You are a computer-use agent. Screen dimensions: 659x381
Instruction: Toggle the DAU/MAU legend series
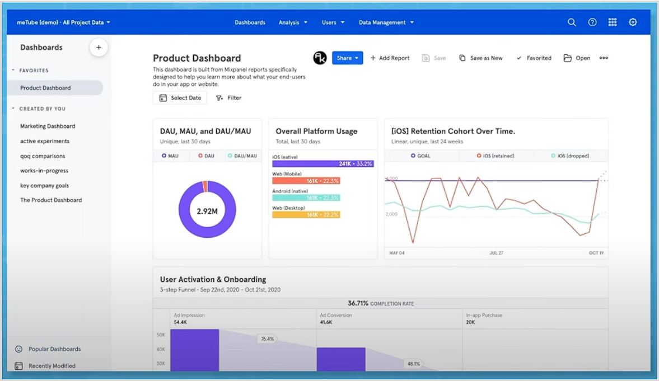coord(242,156)
